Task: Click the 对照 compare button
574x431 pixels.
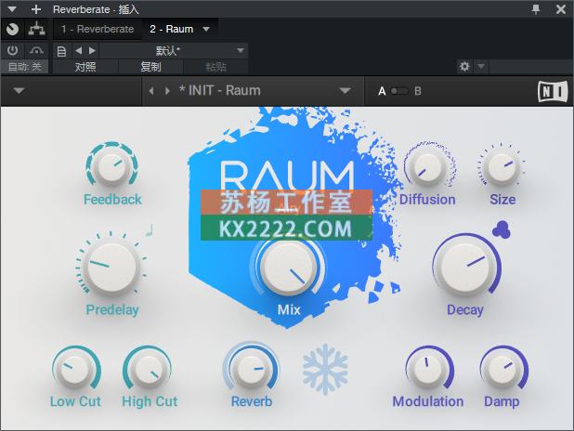Action: [85, 67]
